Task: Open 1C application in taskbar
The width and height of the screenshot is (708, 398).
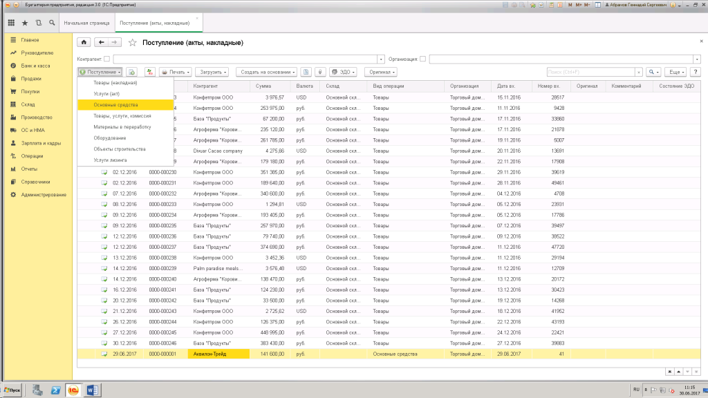Action: tap(73, 390)
